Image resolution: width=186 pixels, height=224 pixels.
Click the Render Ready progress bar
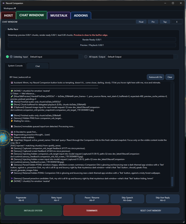coord(92,40)
